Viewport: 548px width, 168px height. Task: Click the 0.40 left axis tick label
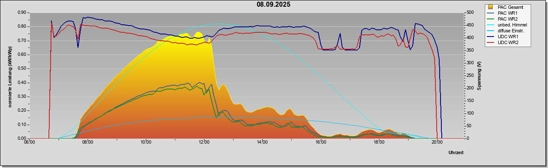coord(22,83)
